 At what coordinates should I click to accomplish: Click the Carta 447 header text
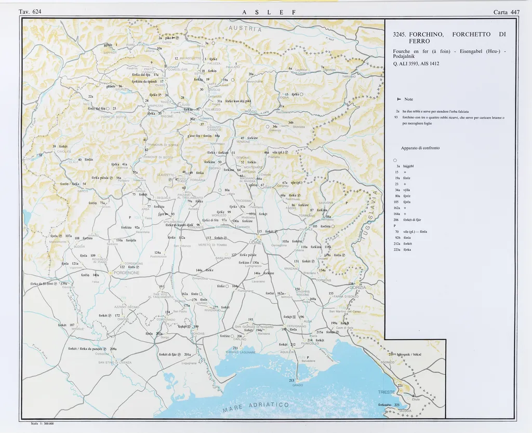[x=506, y=12]
